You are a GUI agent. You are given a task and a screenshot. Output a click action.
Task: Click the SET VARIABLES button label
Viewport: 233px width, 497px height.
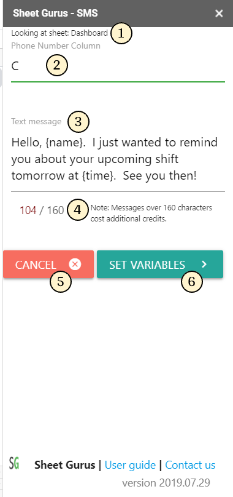tap(147, 265)
